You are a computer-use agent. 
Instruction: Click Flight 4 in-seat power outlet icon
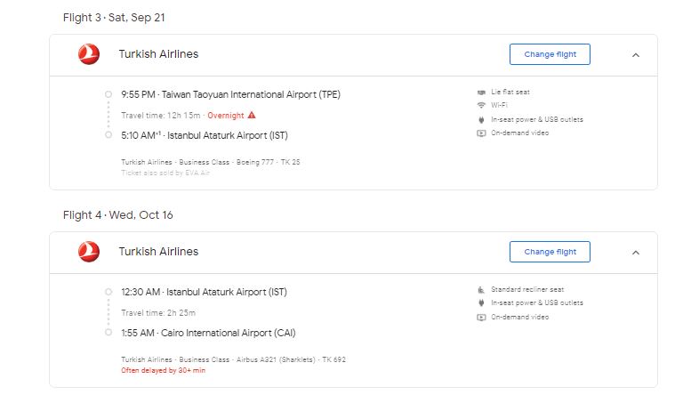481,303
